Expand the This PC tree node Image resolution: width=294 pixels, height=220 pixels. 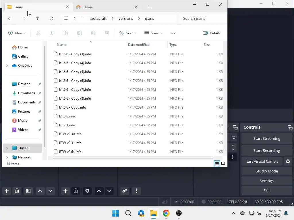point(7,148)
